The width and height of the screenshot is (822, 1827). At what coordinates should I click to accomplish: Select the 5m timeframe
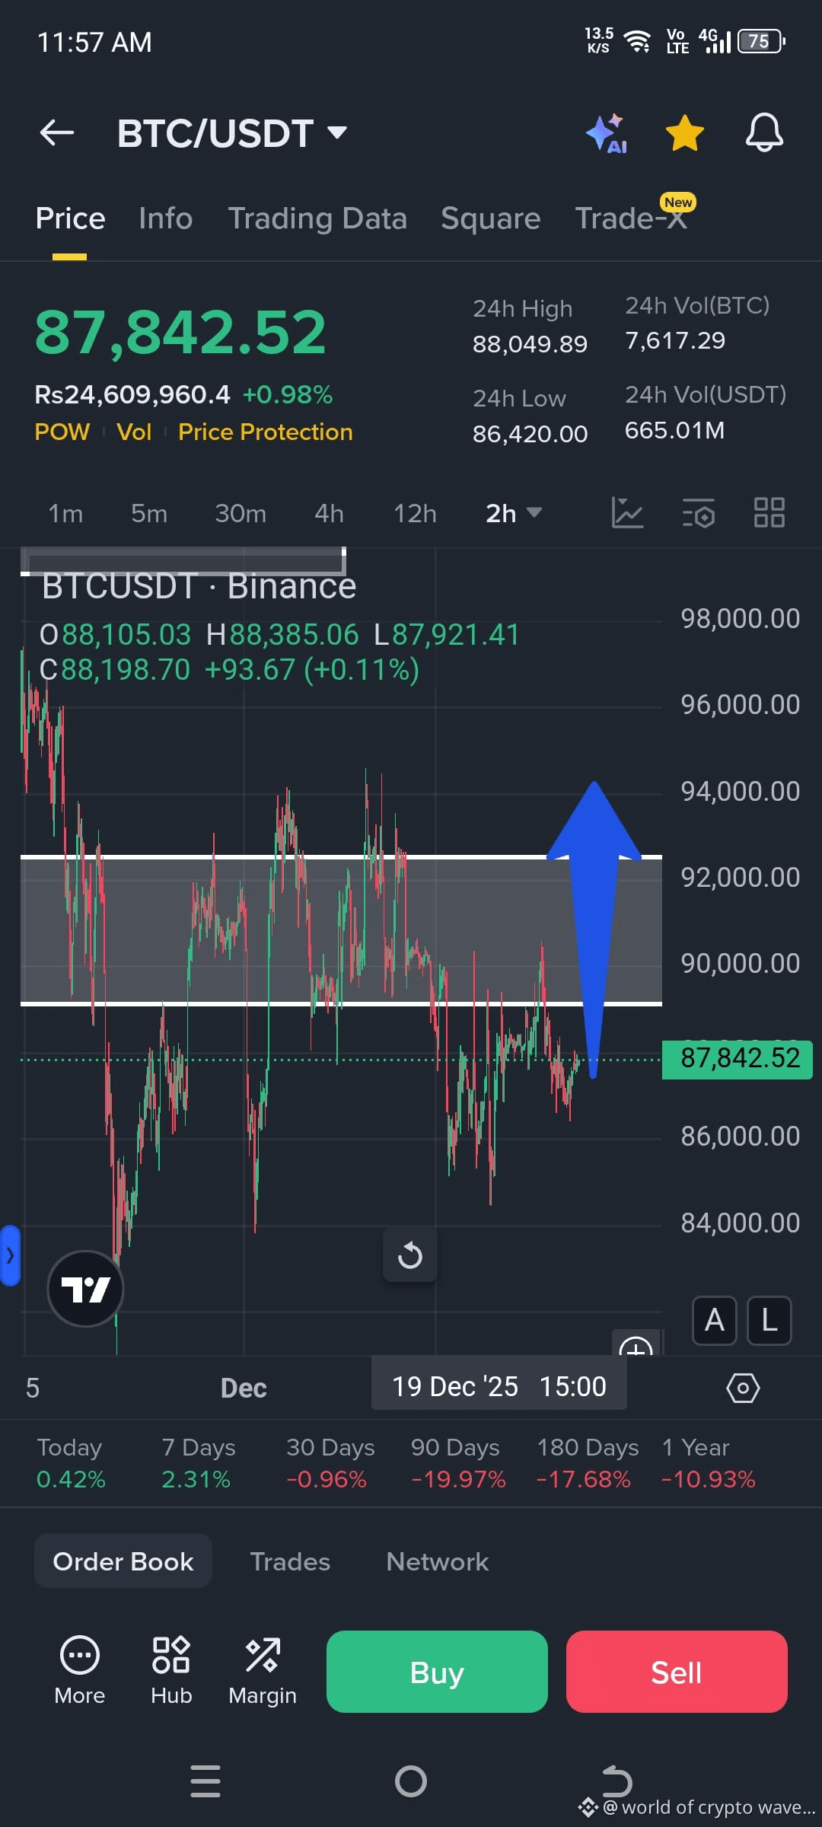click(x=149, y=514)
